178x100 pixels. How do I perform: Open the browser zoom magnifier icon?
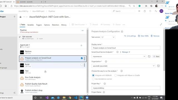tap(130, 6)
